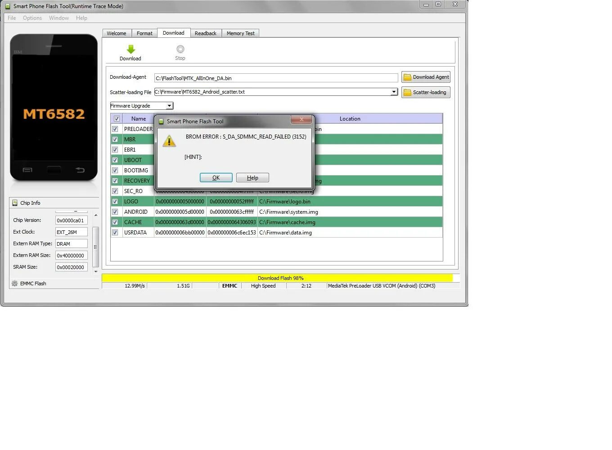612x450 pixels.
Task: Click Chip Info scroll up arrow
Action: pos(96,215)
